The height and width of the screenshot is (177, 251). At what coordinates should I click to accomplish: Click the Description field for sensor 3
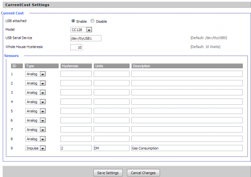pos(187,92)
